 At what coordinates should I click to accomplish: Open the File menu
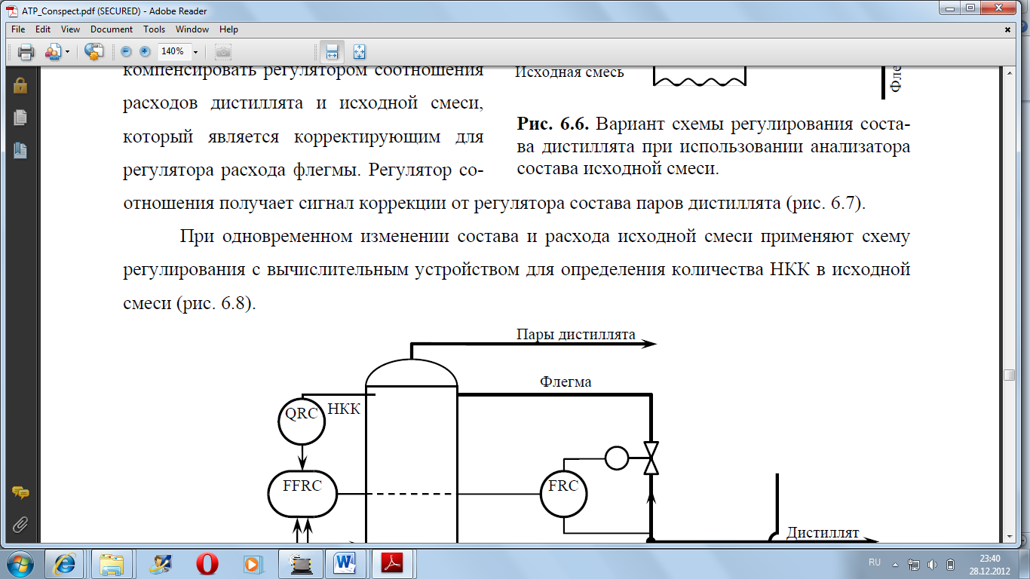[x=18, y=29]
